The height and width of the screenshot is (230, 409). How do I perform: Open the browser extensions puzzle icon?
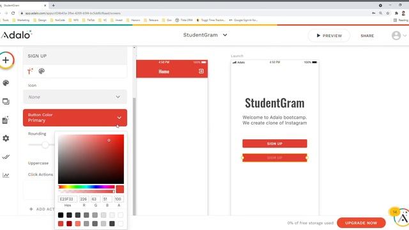click(x=396, y=13)
